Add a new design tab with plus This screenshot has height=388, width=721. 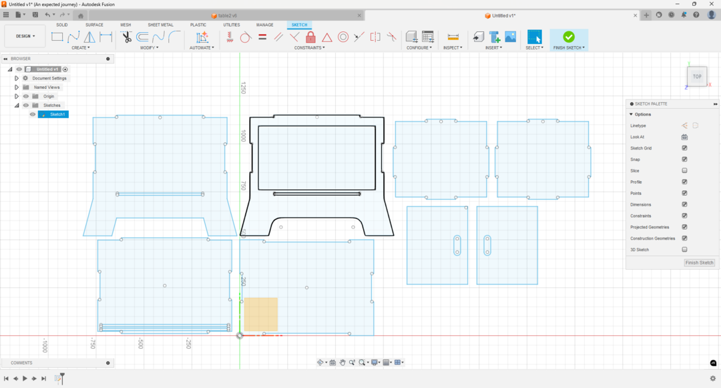(x=646, y=15)
